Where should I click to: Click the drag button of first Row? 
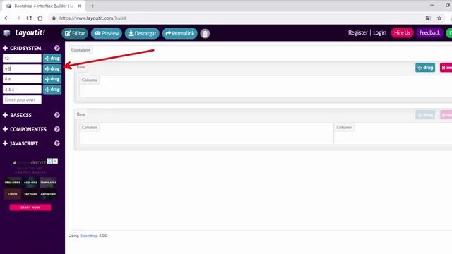[425, 68]
